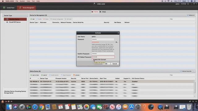Open the System menu
The height and width of the screenshot is (111, 198).
click(x=22, y=1)
